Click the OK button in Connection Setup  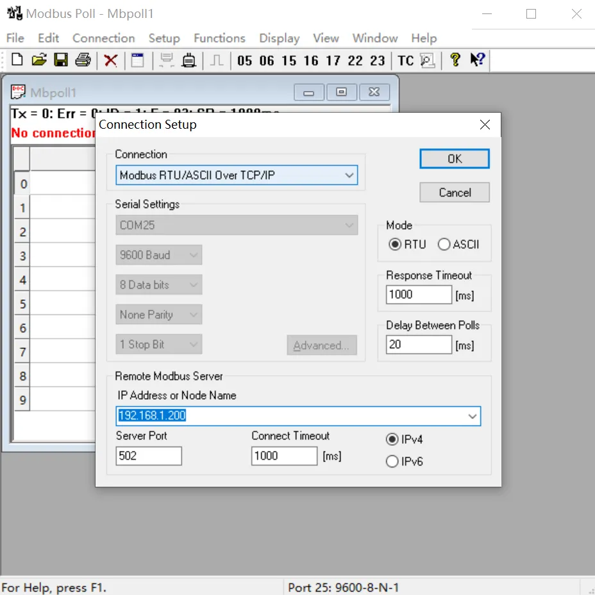click(x=455, y=159)
